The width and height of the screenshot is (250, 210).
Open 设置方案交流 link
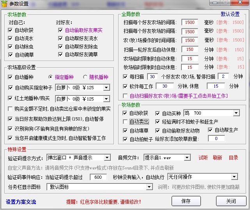(21, 202)
